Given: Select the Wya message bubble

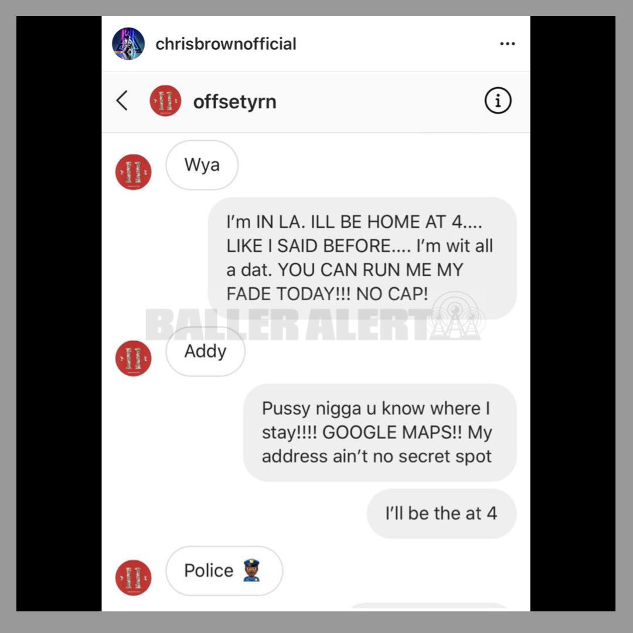Looking at the screenshot, I should 202,165.
